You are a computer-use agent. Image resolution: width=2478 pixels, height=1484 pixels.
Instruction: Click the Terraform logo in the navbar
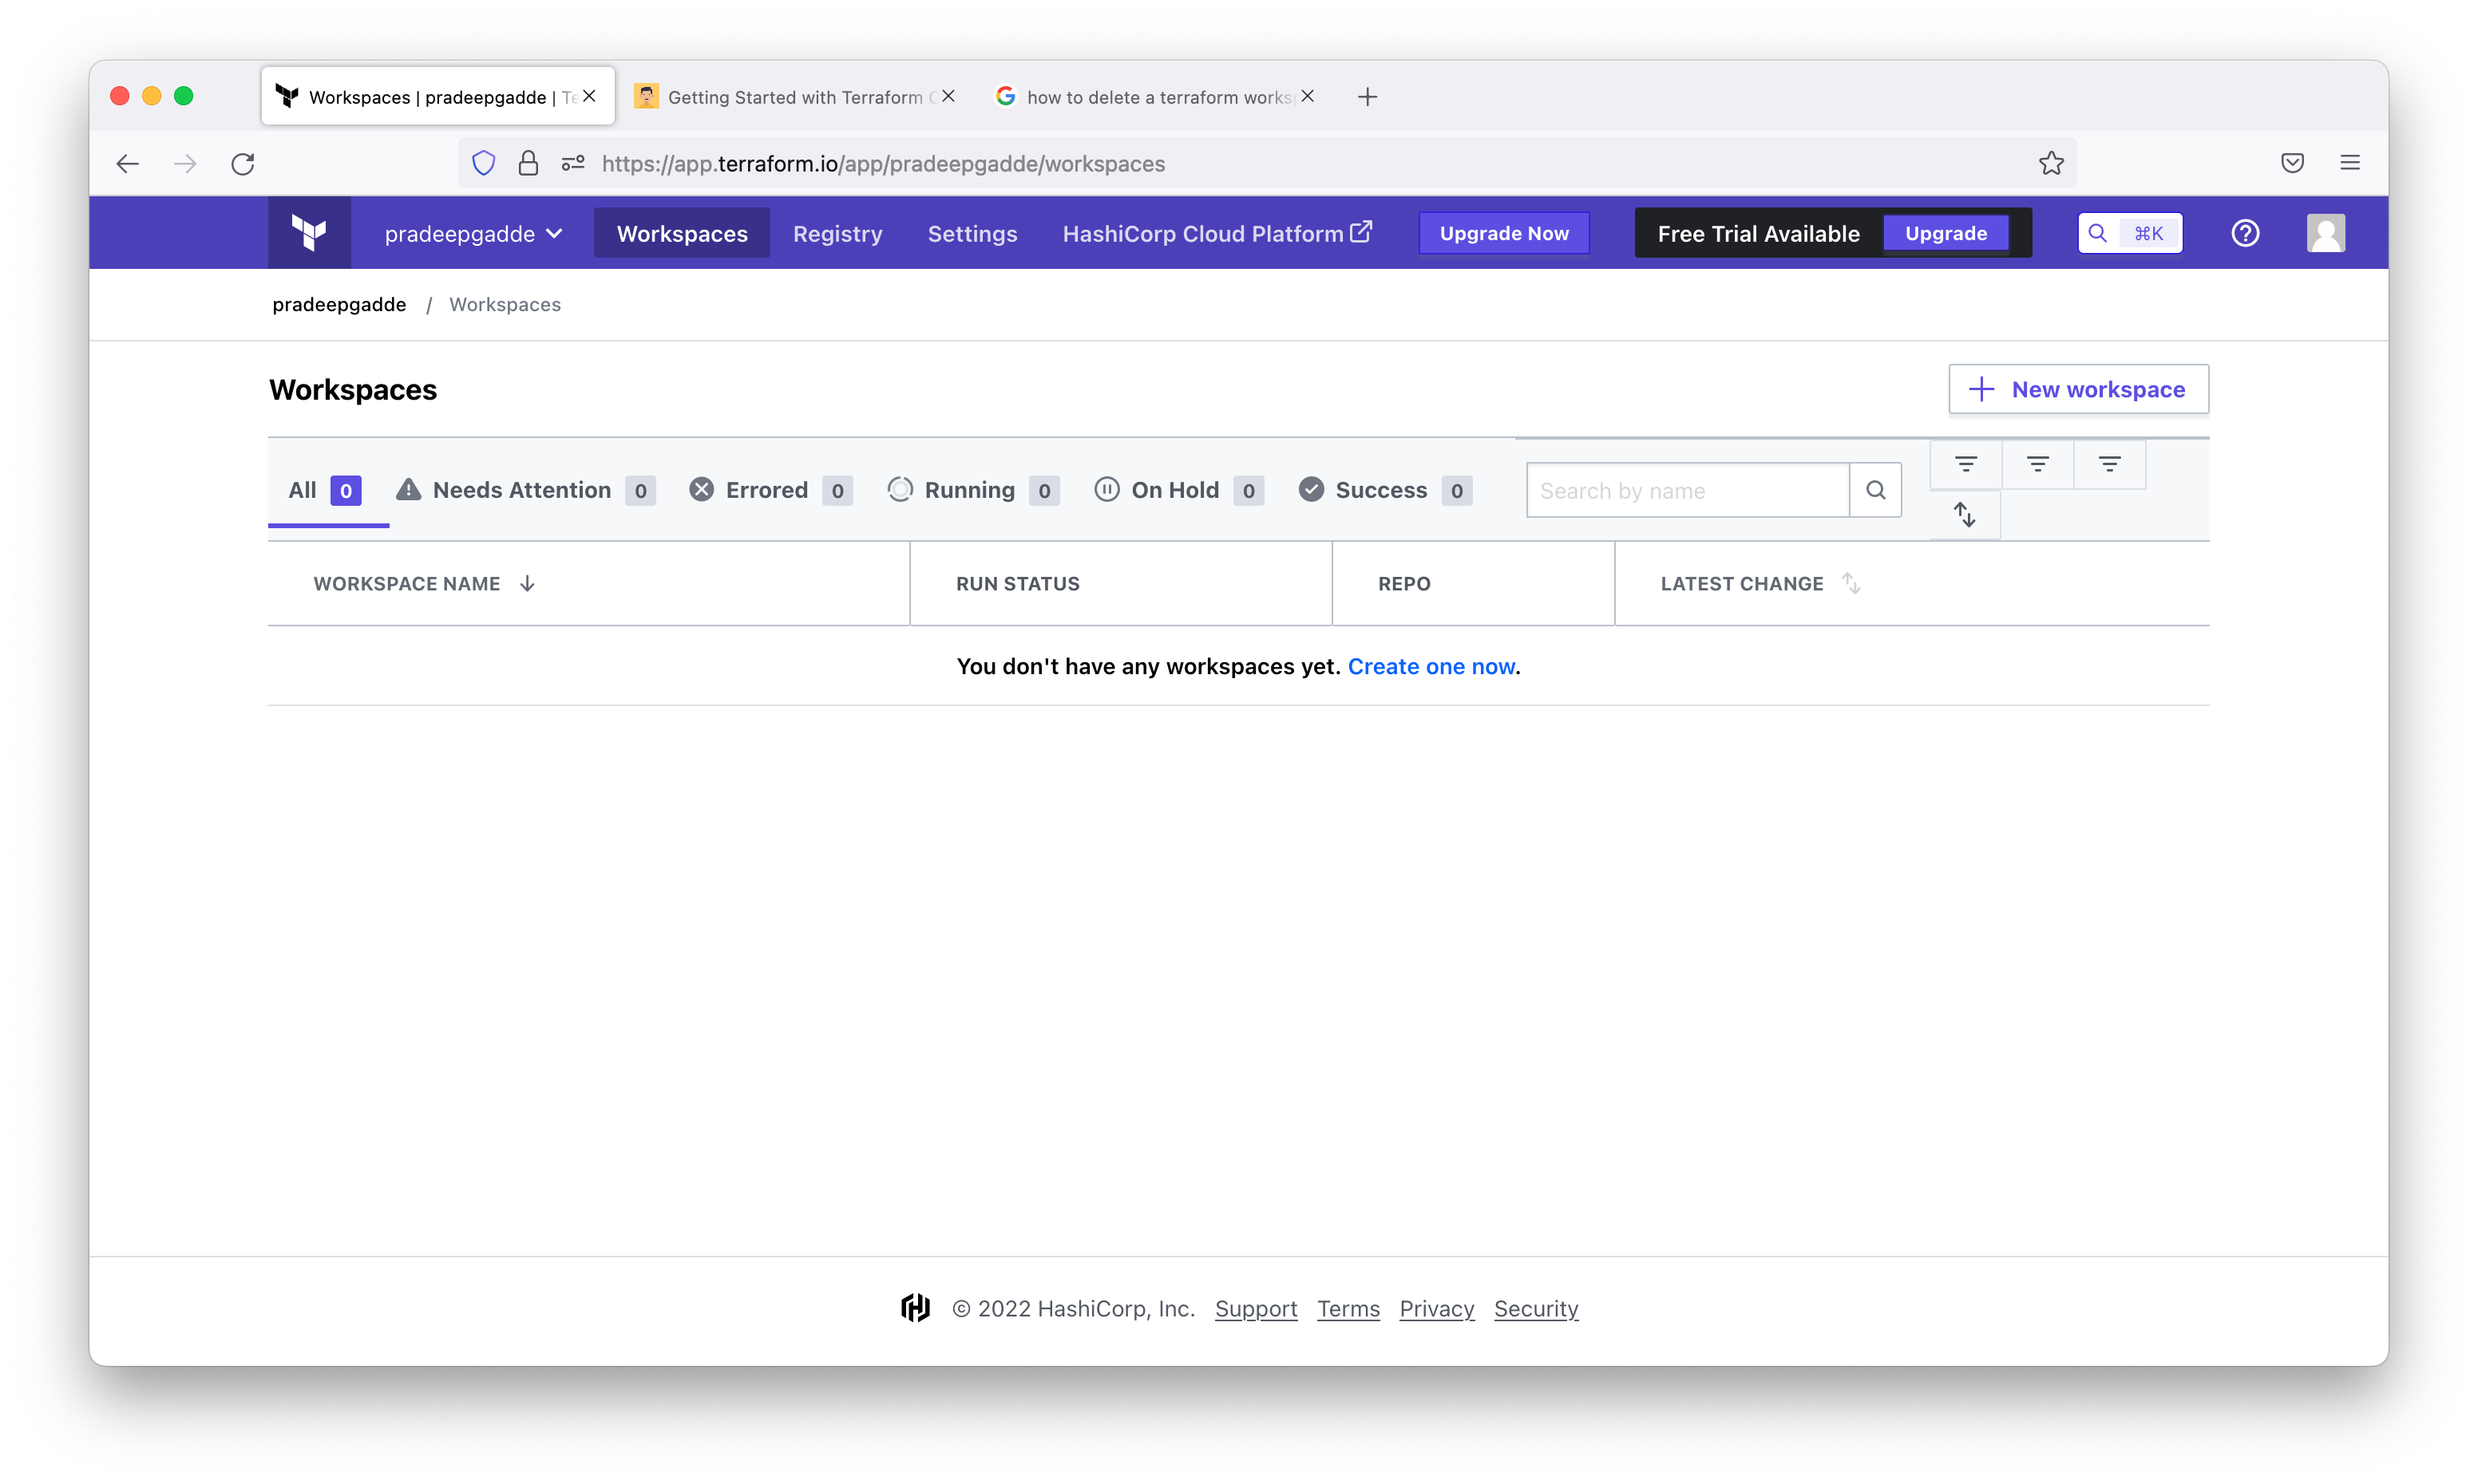(x=309, y=233)
